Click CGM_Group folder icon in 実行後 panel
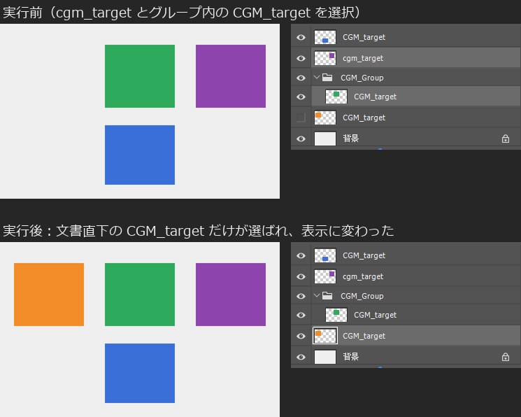The image size is (521, 417). tap(327, 296)
